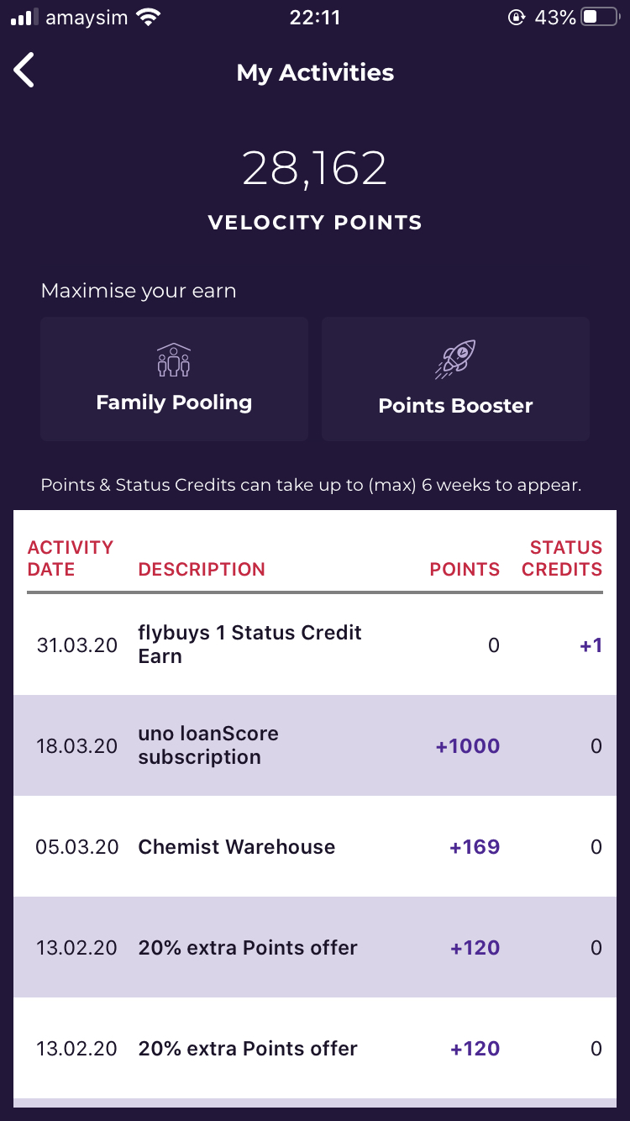The height and width of the screenshot is (1121, 630).
Task: Select the Description column header
Action: click(202, 569)
